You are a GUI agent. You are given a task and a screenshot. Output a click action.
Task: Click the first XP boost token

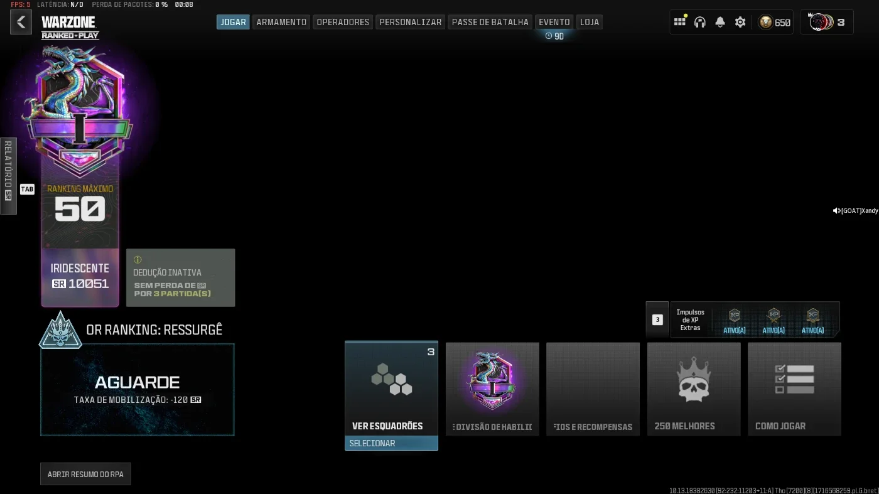(x=734, y=316)
